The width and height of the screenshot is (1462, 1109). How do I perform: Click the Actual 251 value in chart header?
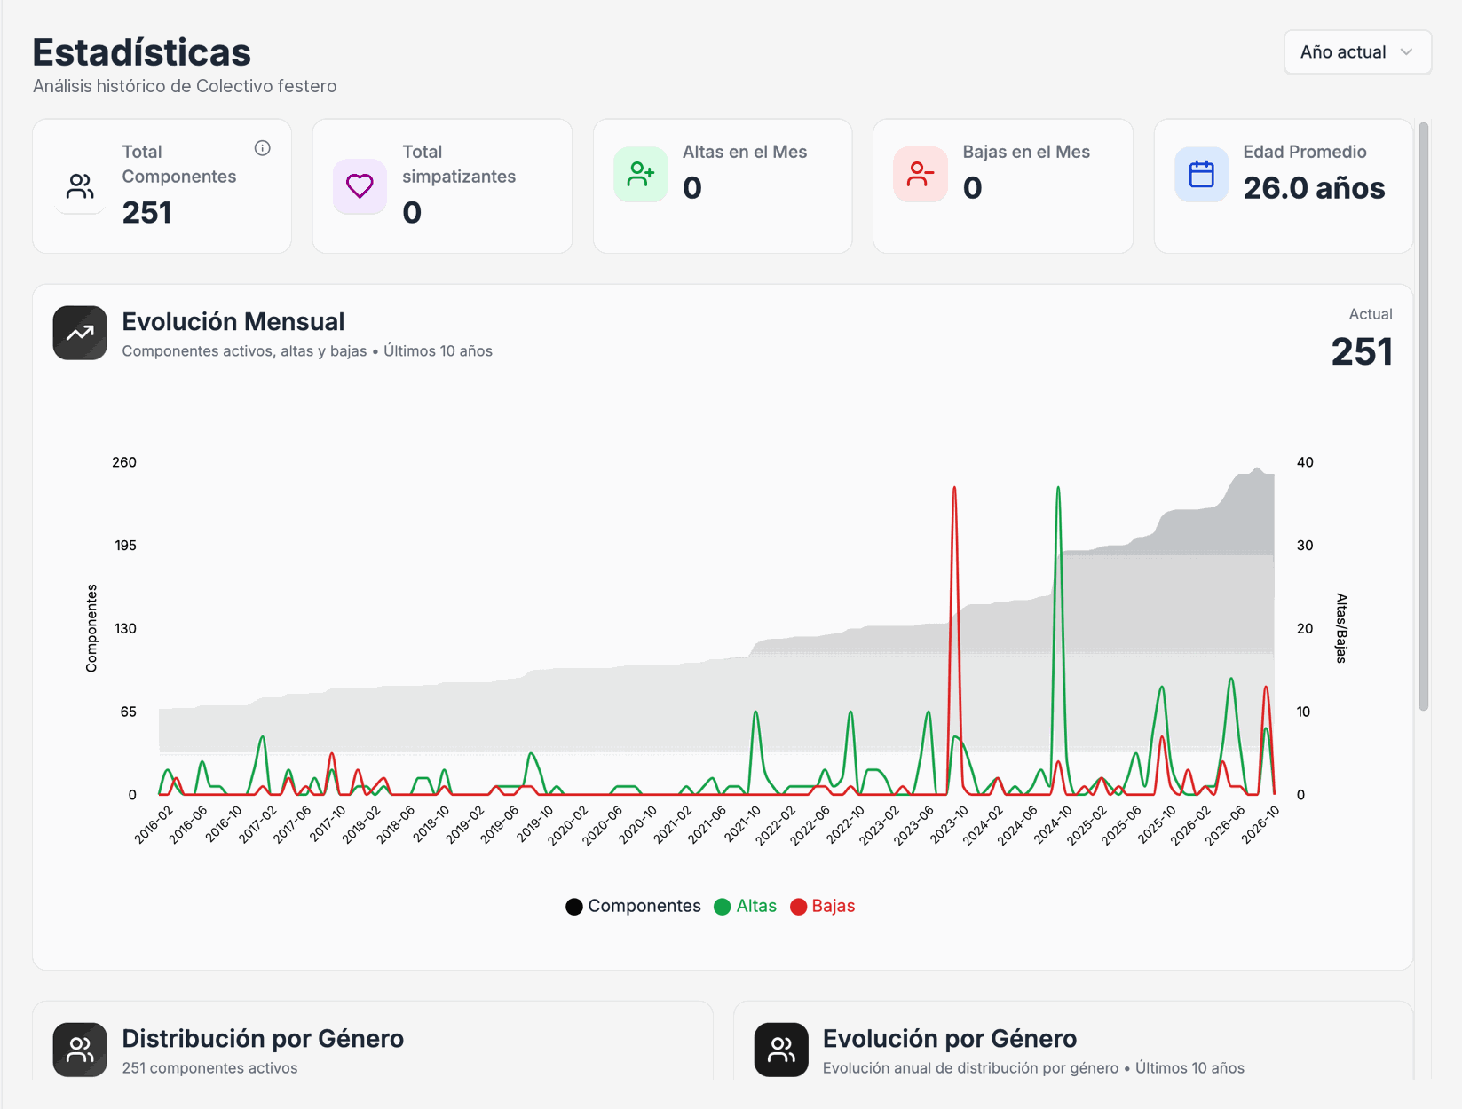(x=1362, y=352)
